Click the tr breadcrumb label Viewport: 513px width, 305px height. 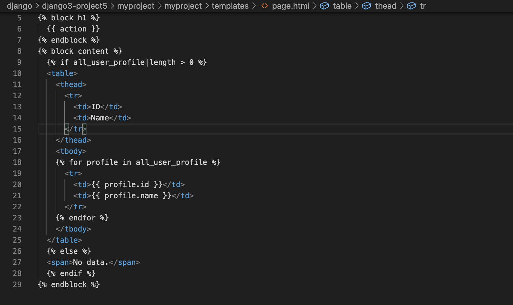(423, 6)
